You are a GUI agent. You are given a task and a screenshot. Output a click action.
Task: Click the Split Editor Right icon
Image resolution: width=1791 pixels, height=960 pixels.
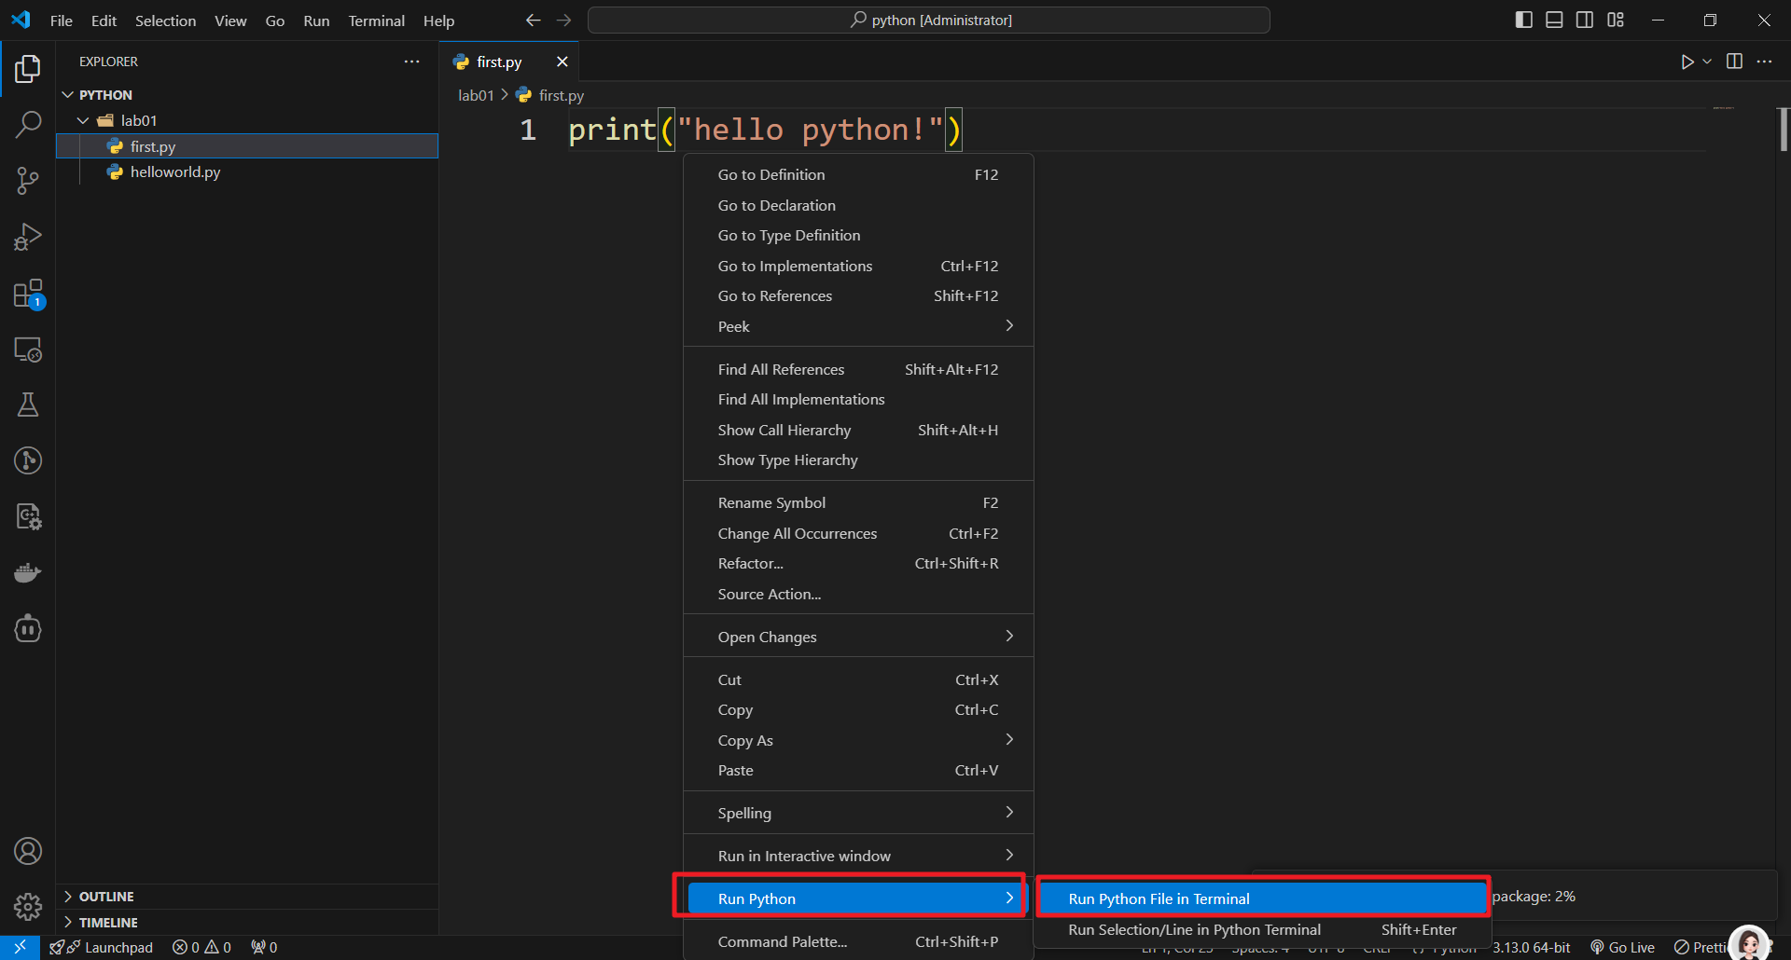(1734, 62)
